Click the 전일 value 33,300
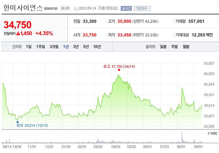This screenshot has width=219, height=153. (x=89, y=21)
